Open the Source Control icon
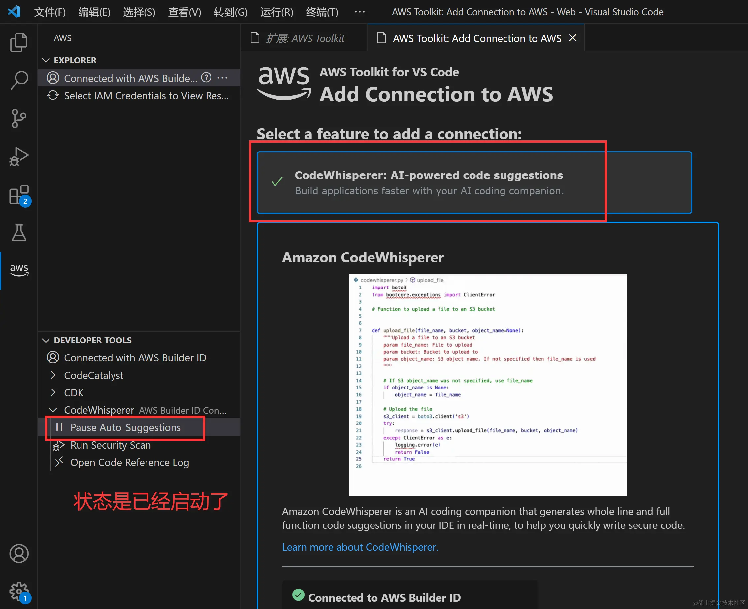Screen dimensions: 748x609 (18, 118)
